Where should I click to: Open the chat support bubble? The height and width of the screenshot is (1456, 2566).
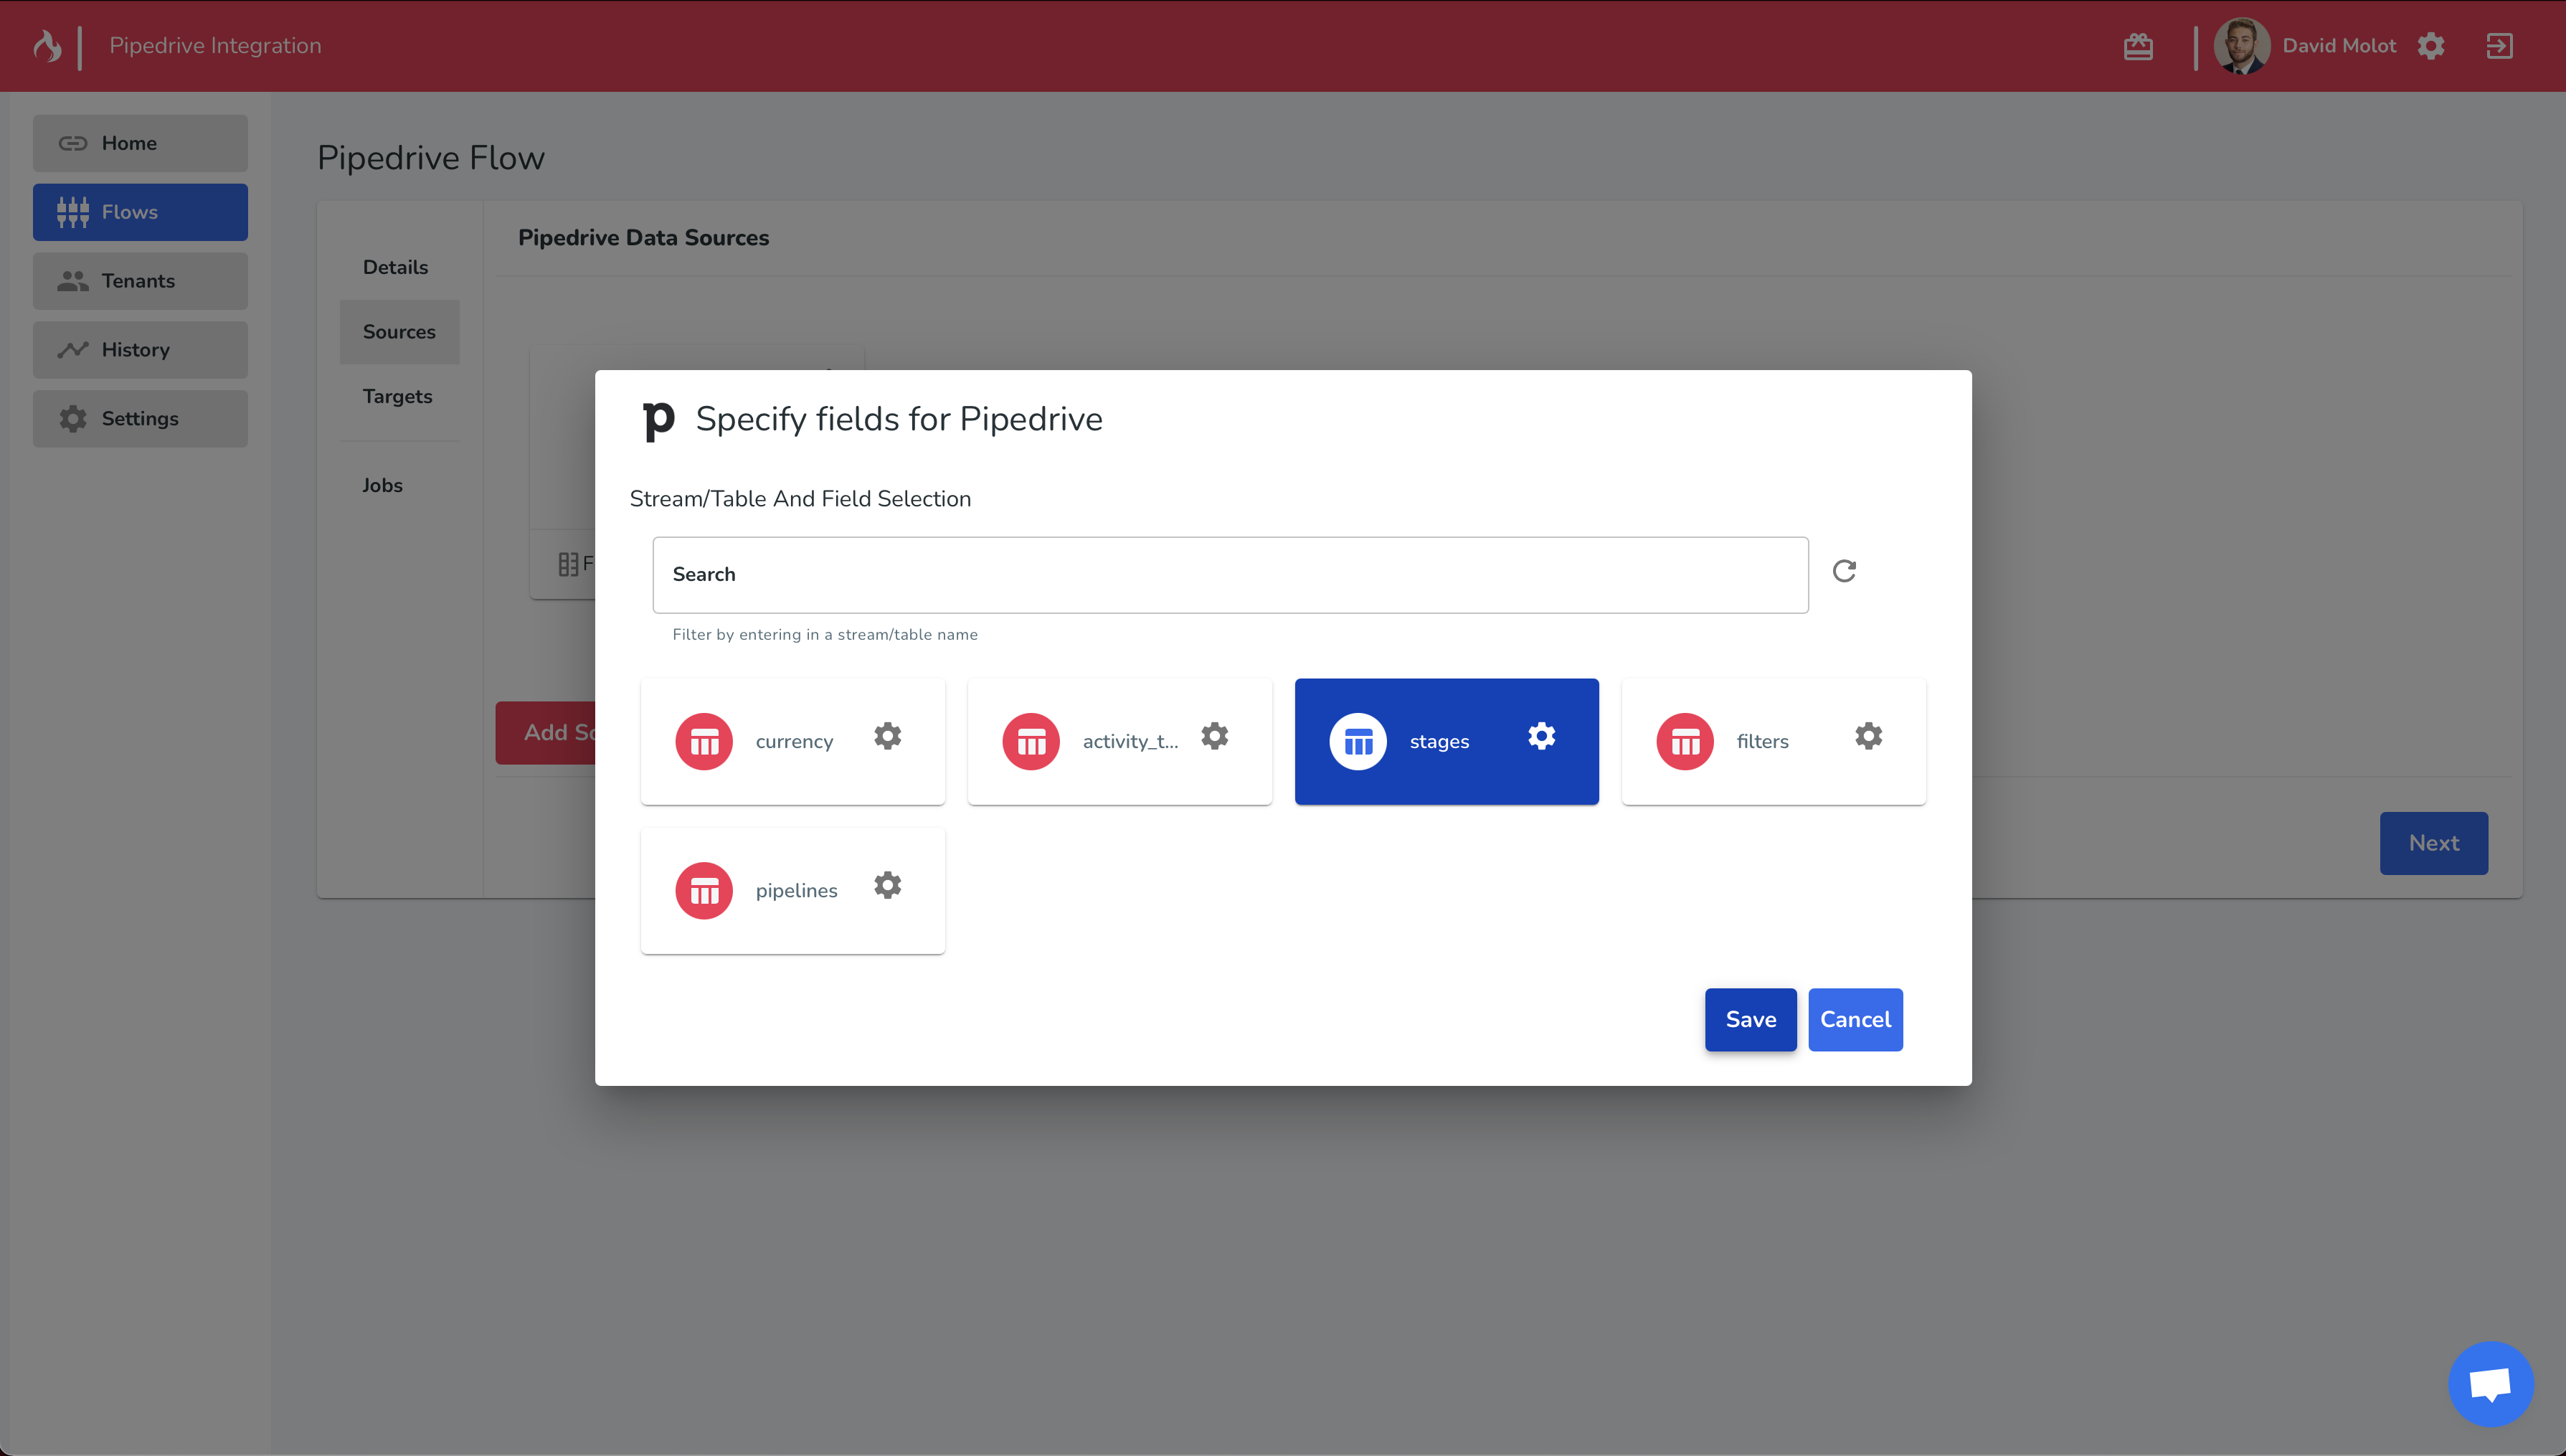click(x=2490, y=1384)
